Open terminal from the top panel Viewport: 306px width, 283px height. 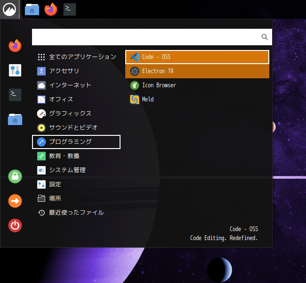pos(70,9)
